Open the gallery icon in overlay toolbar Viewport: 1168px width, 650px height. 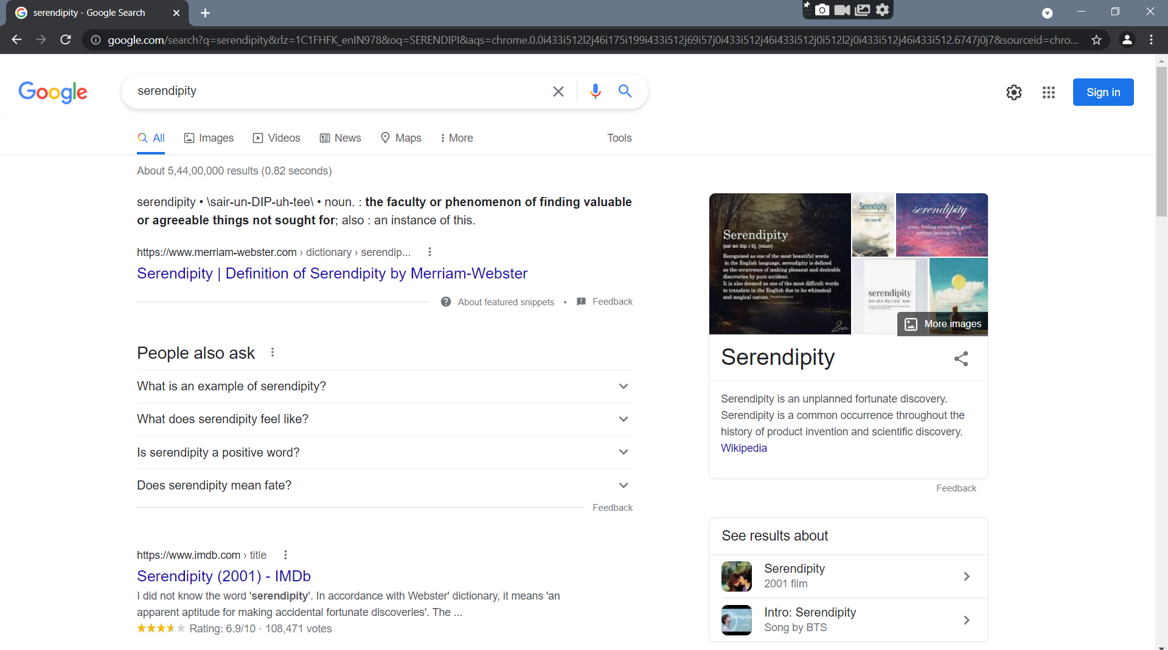point(863,10)
